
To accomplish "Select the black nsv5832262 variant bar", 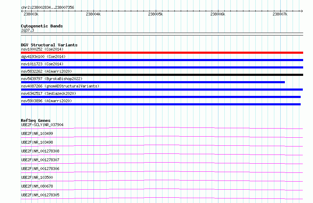I will coord(162,75).
